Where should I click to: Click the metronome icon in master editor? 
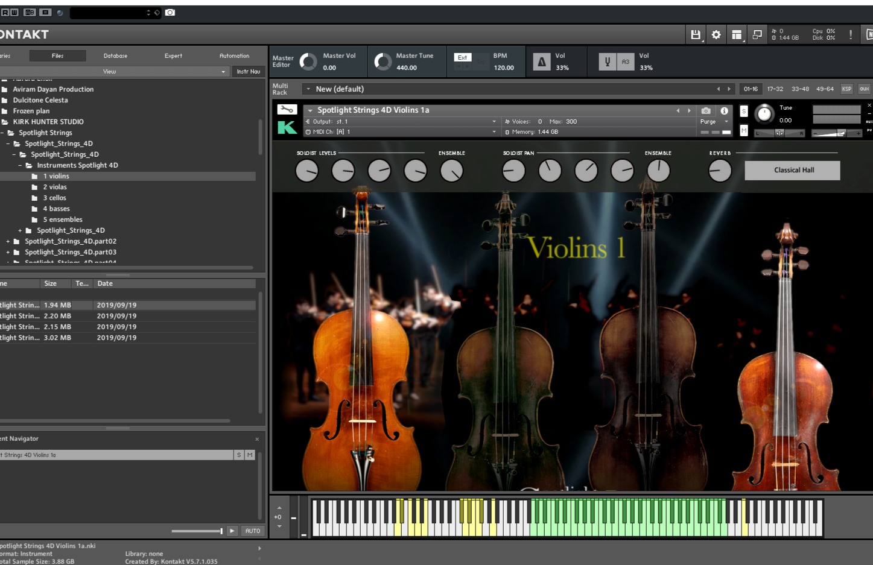[x=542, y=62]
